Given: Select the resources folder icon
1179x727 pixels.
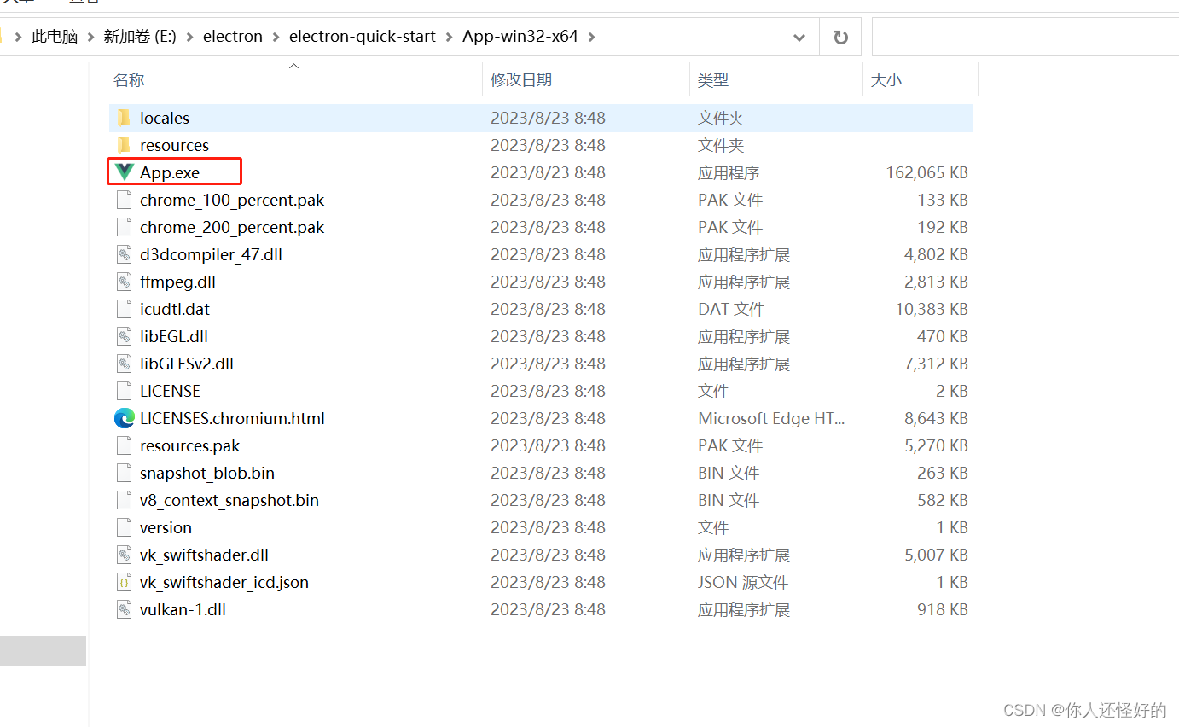Looking at the screenshot, I should 124,145.
